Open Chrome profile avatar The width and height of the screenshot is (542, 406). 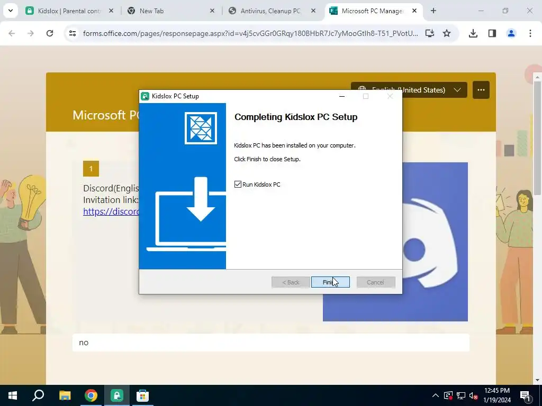click(511, 33)
